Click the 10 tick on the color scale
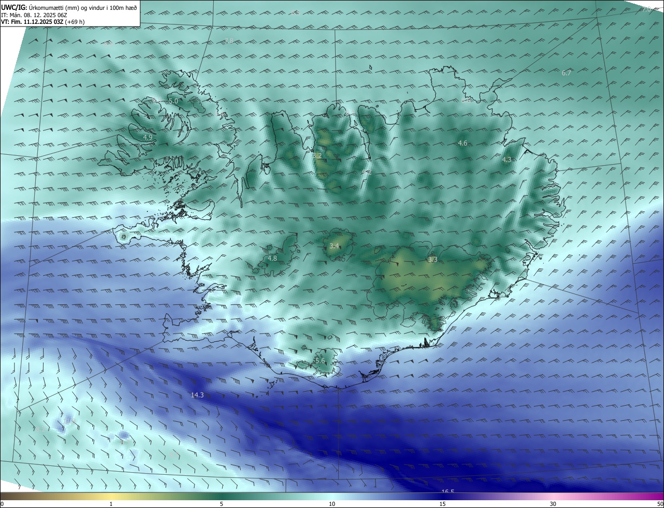The image size is (664, 508). pyautogui.click(x=332, y=504)
